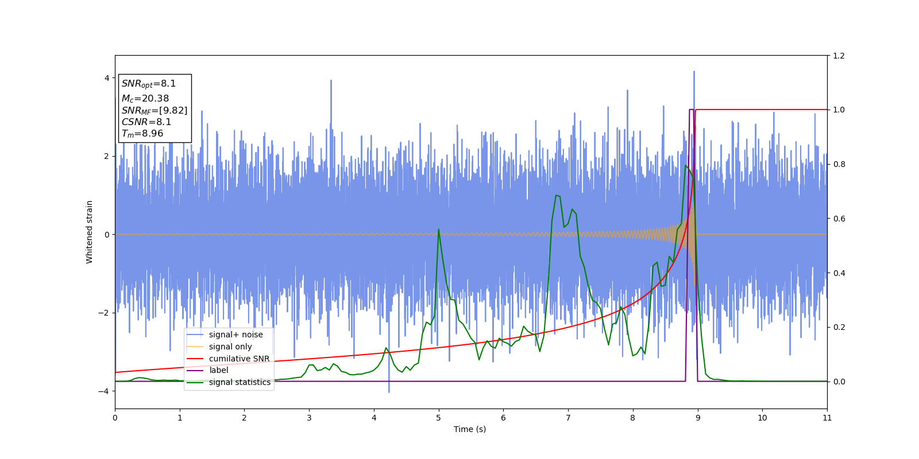Click the Mc=20.38 annotation text
The height and width of the screenshot is (459, 919).
(145, 99)
